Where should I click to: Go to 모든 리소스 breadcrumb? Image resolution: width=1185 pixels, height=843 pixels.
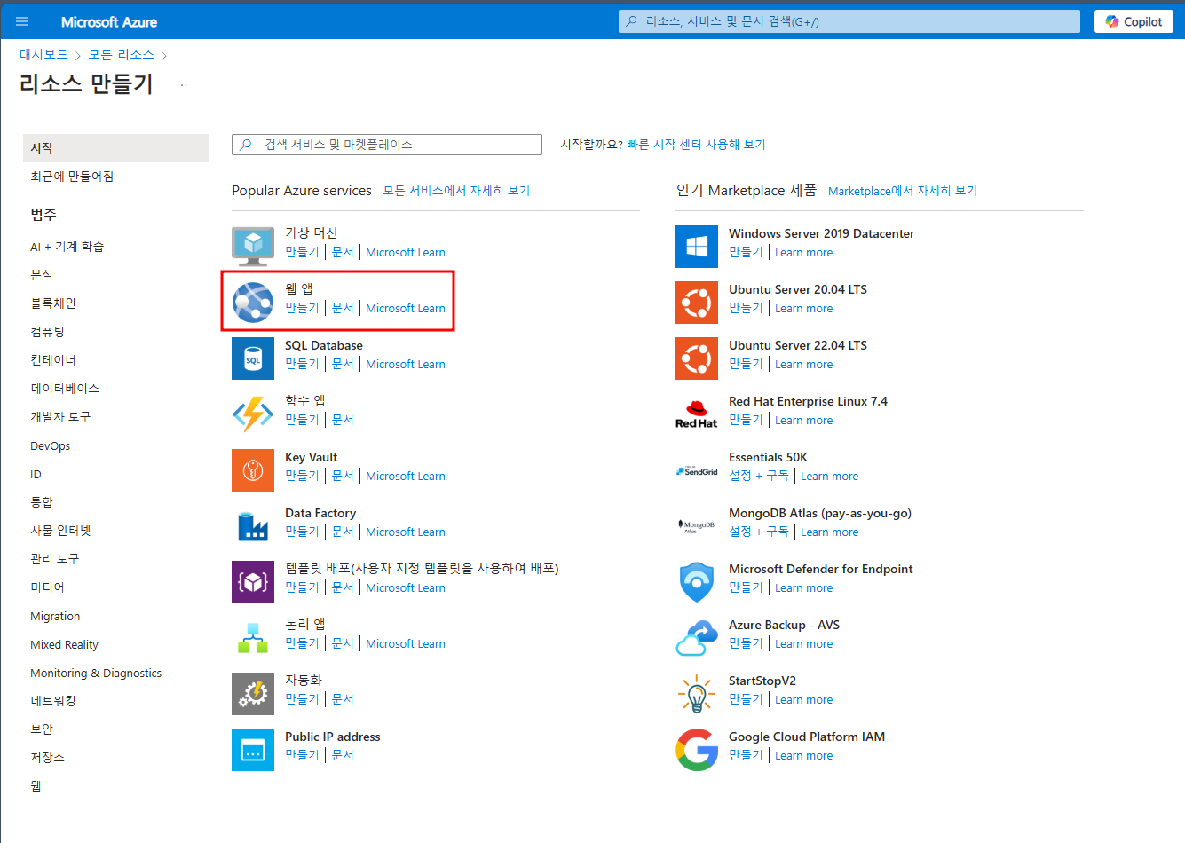(x=121, y=55)
